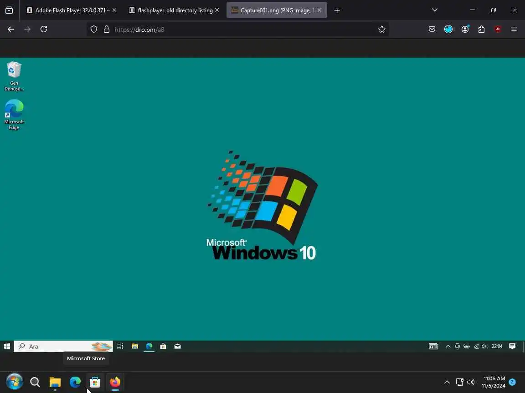Open File Explorer from the taskbar
The width and height of the screenshot is (525, 393).
(55, 382)
